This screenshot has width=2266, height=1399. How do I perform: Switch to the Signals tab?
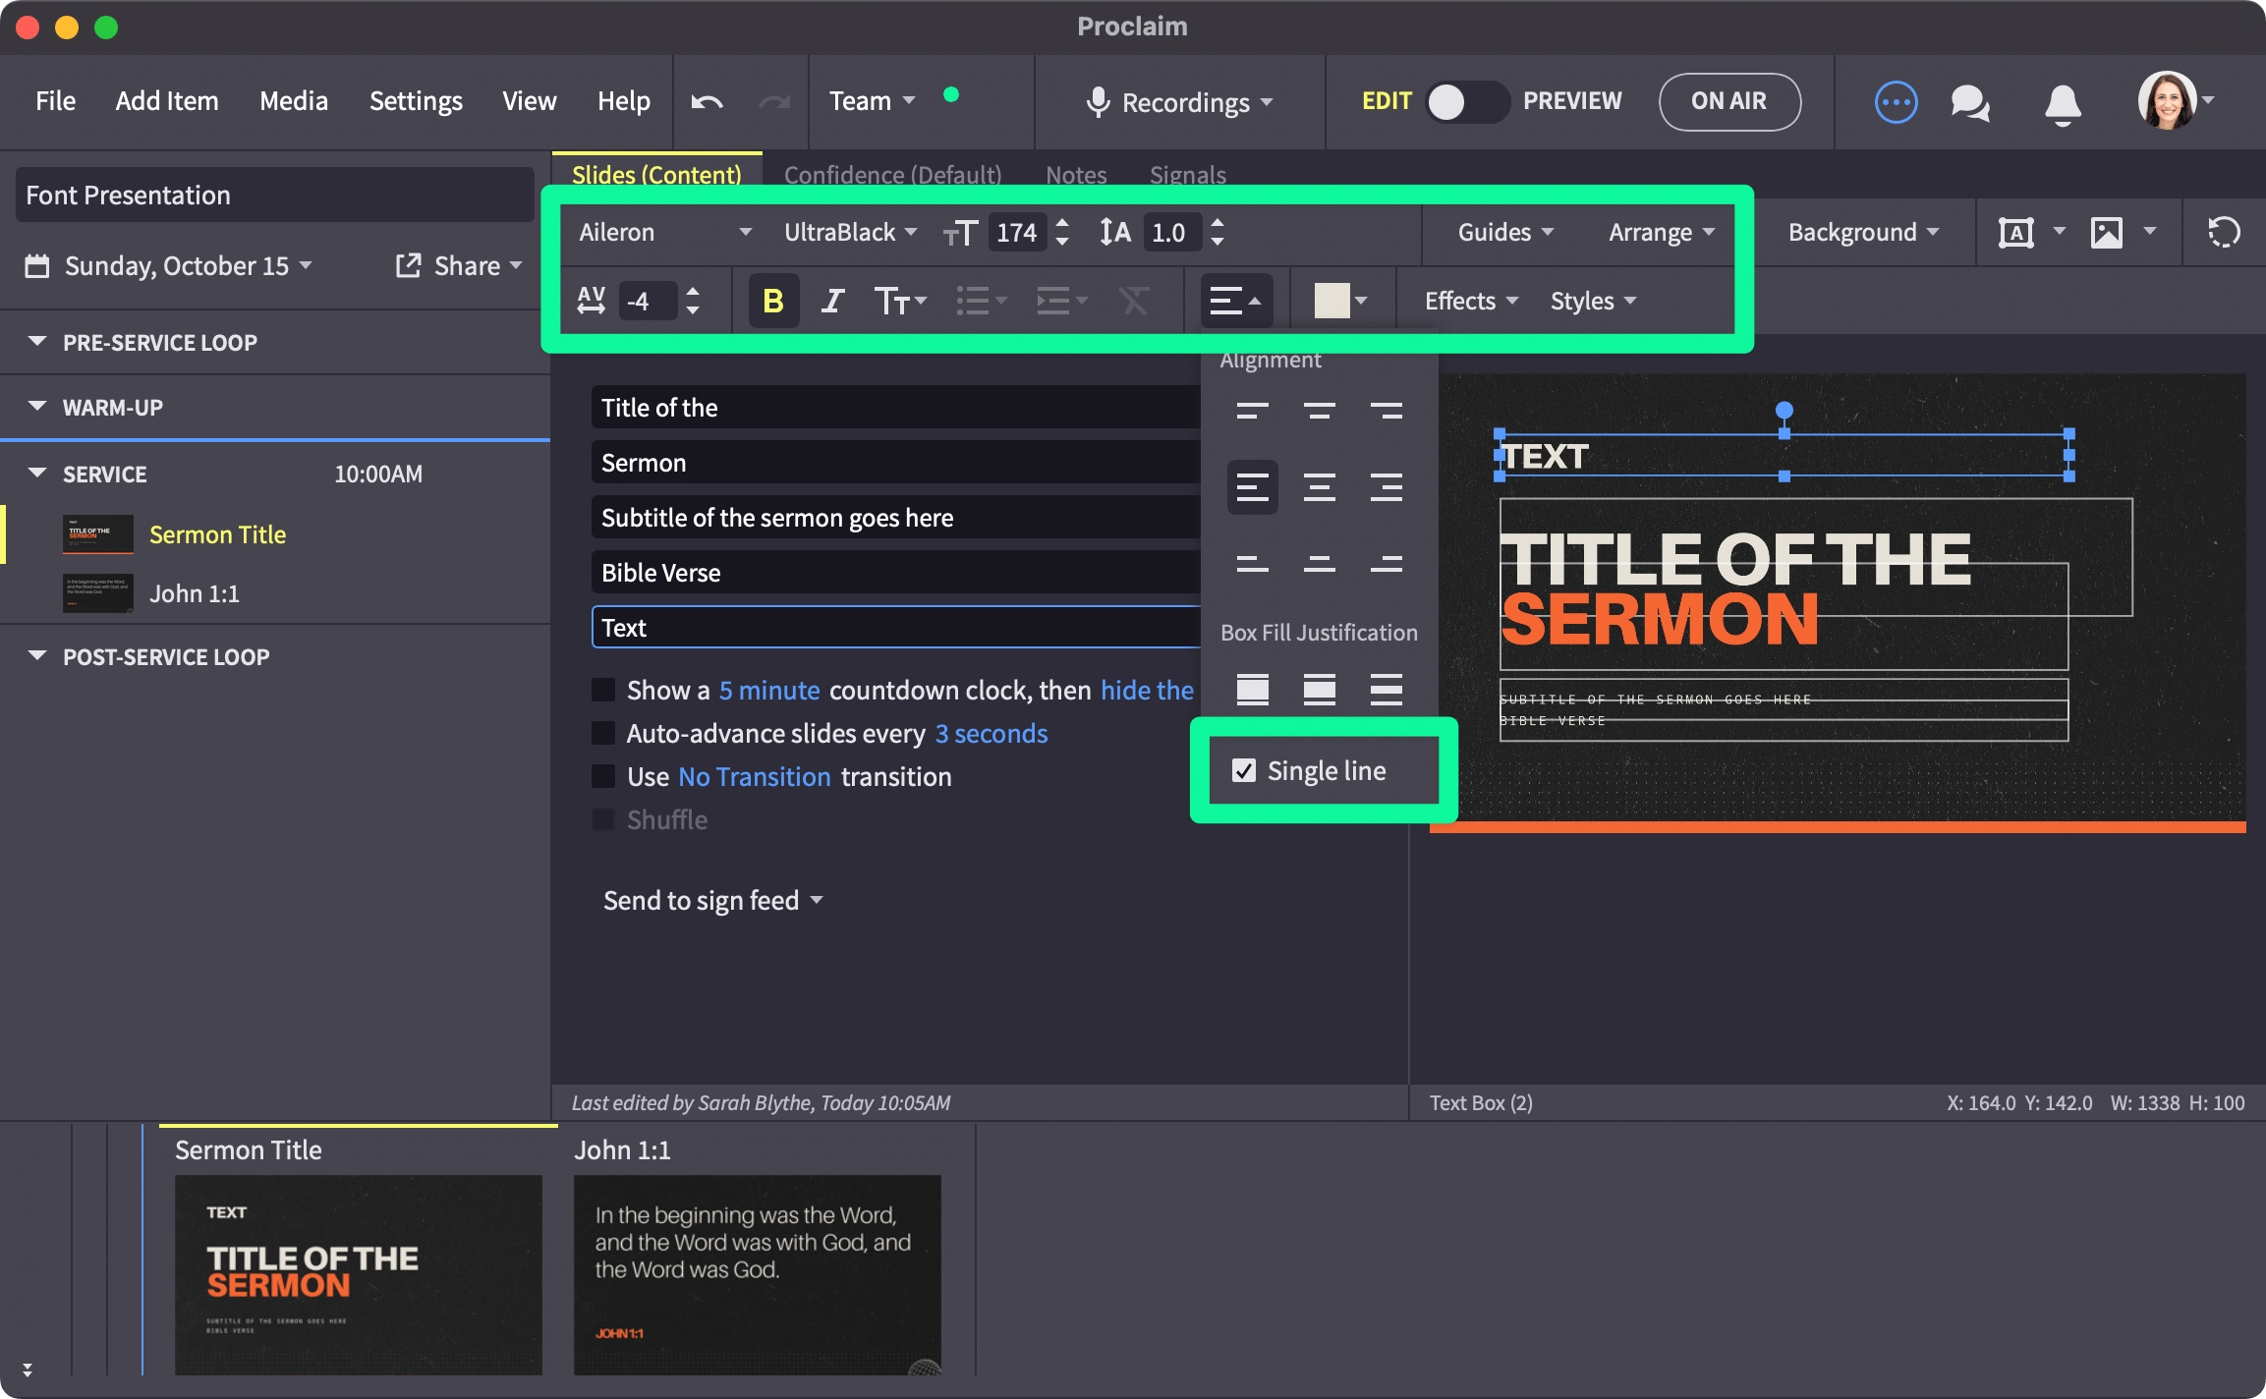tap(1188, 175)
